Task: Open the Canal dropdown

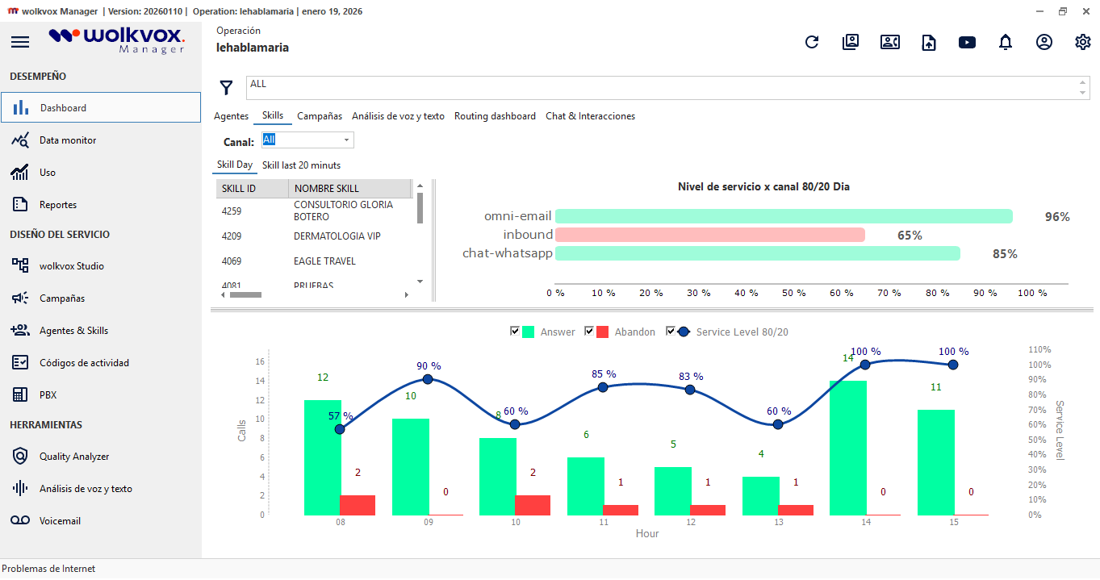Action: (347, 140)
